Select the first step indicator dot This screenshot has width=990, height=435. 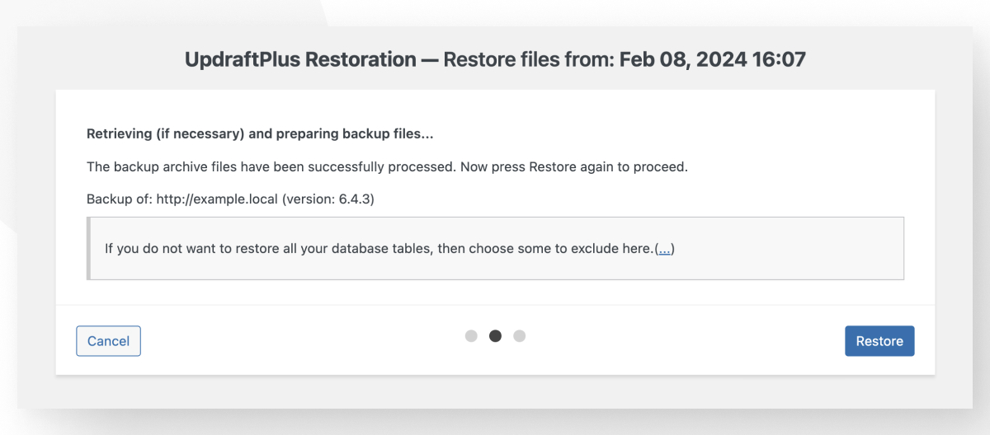(471, 336)
